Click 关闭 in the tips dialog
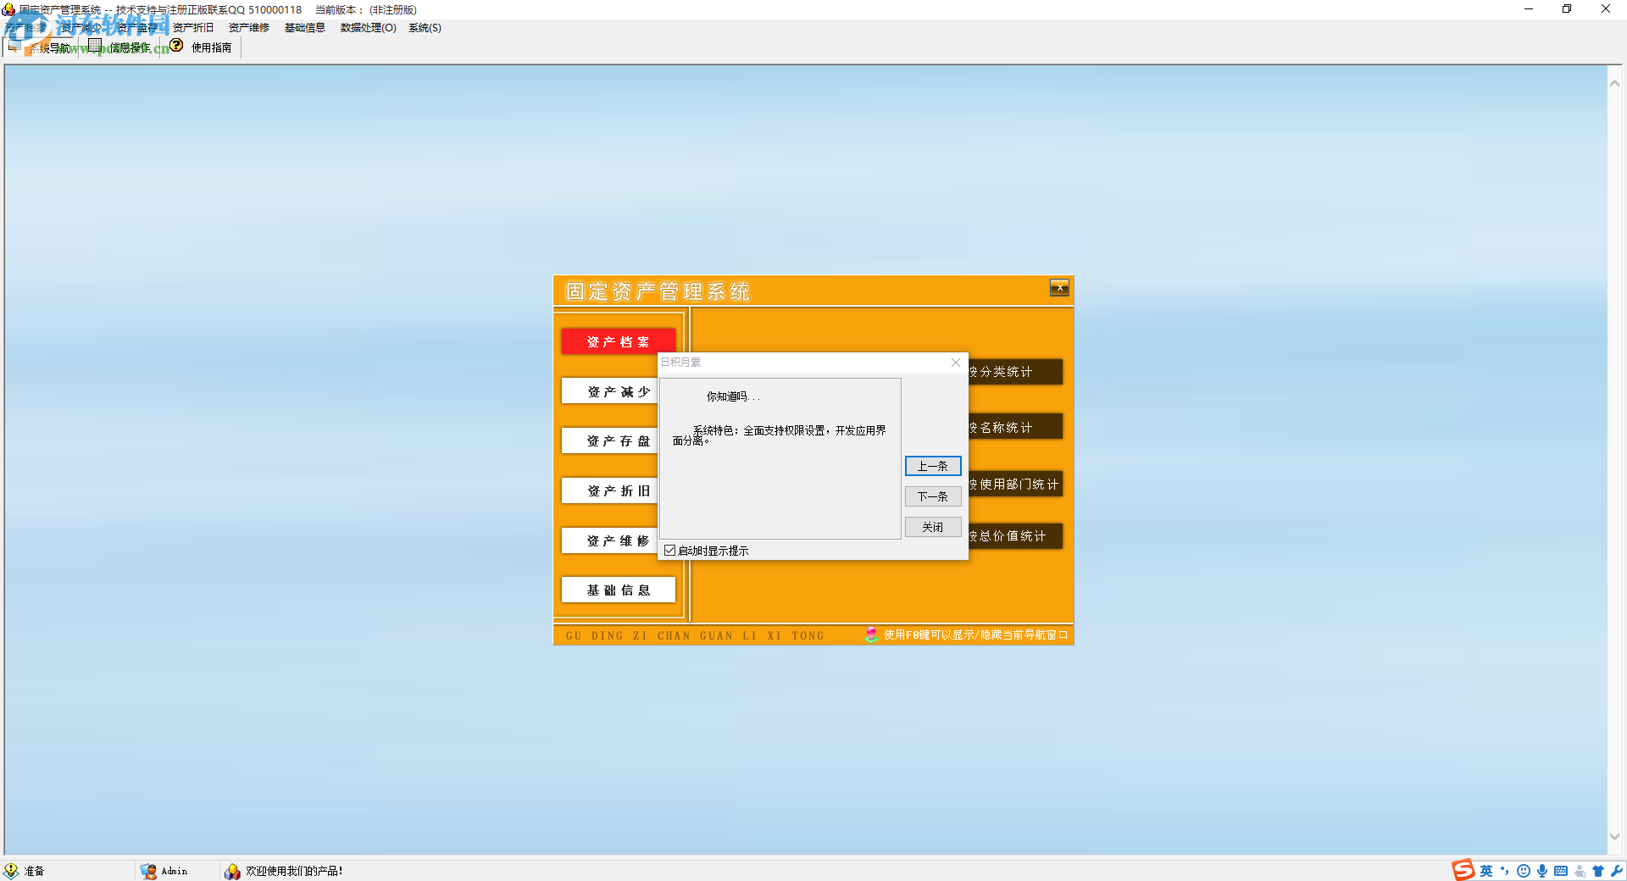1627x881 pixels. (933, 527)
